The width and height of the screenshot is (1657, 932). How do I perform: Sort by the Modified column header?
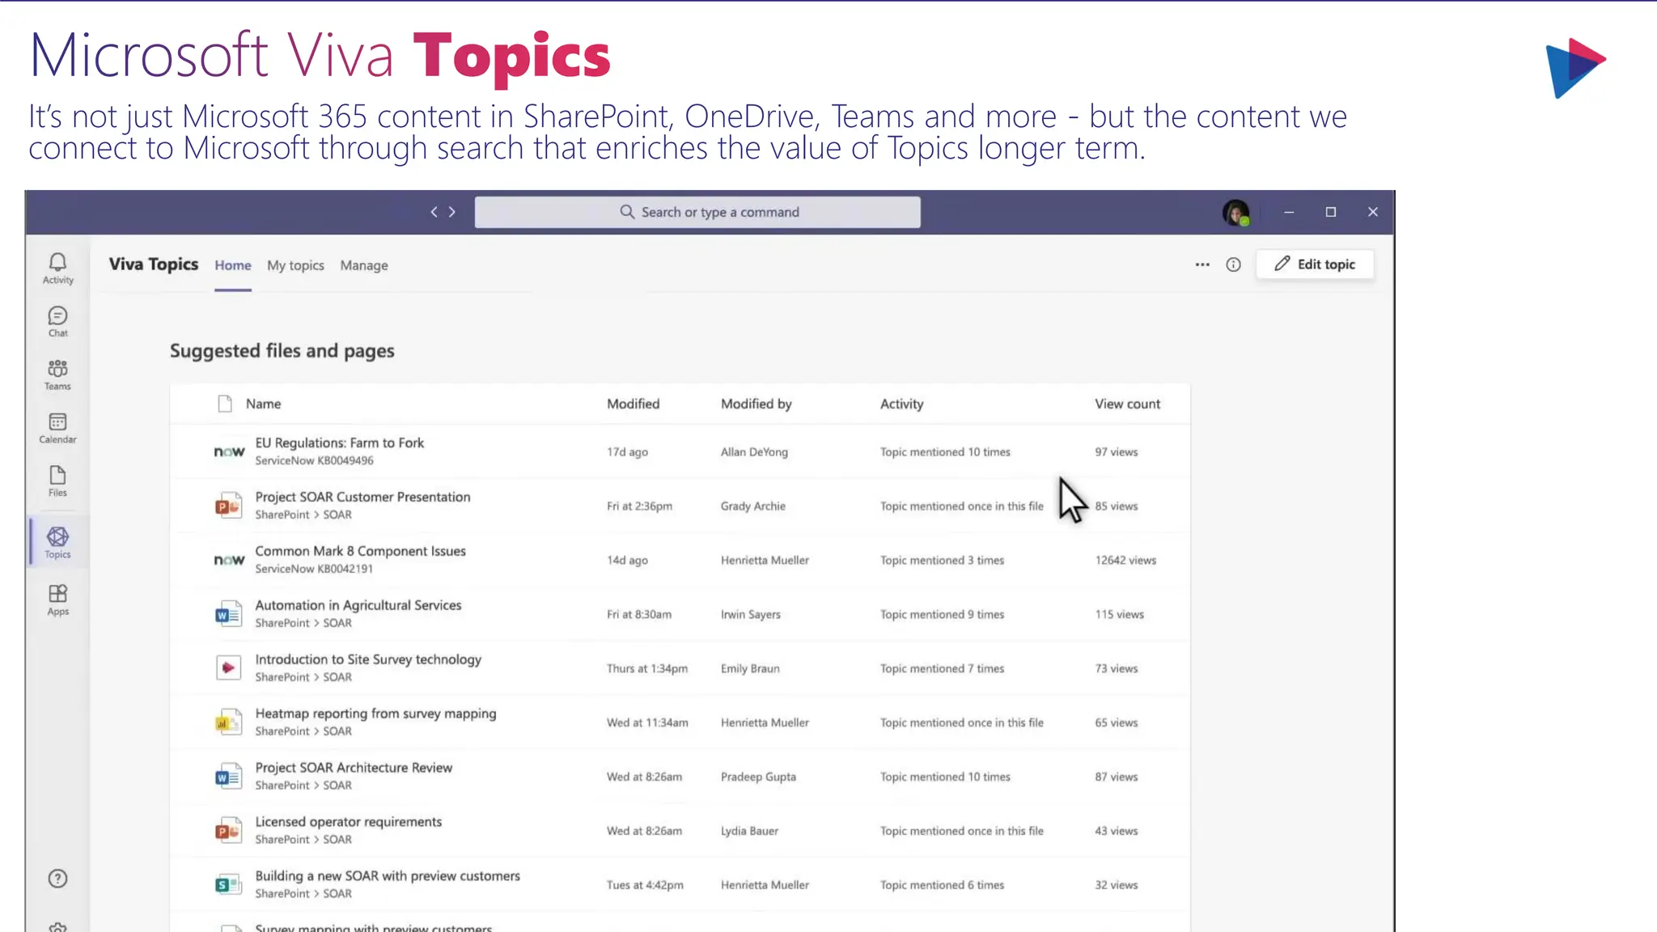(x=633, y=404)
